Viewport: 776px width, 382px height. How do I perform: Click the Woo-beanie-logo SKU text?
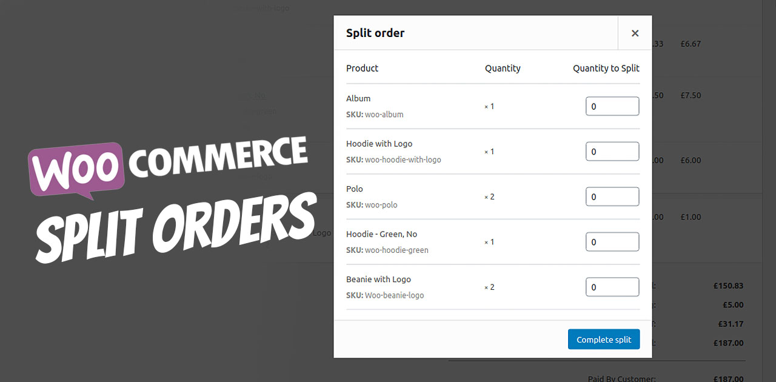coord(394,296)
